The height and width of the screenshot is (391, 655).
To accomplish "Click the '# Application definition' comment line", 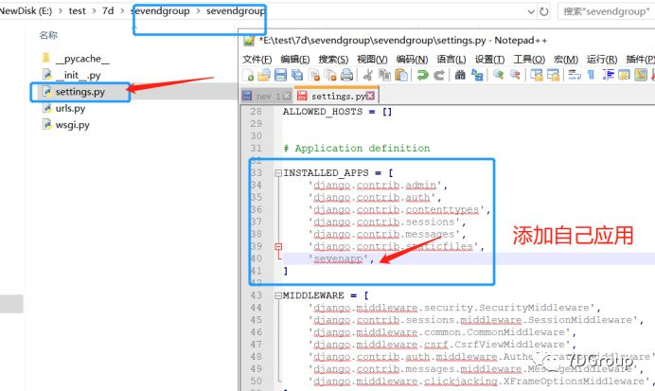I will 357,149.
